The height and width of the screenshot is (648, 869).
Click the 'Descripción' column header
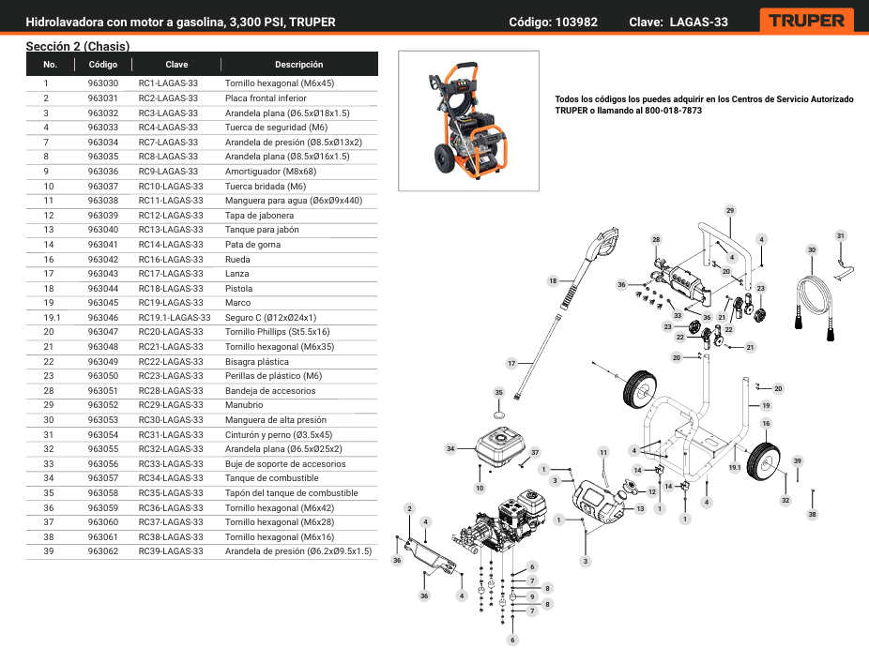click(x=298, y=65)
